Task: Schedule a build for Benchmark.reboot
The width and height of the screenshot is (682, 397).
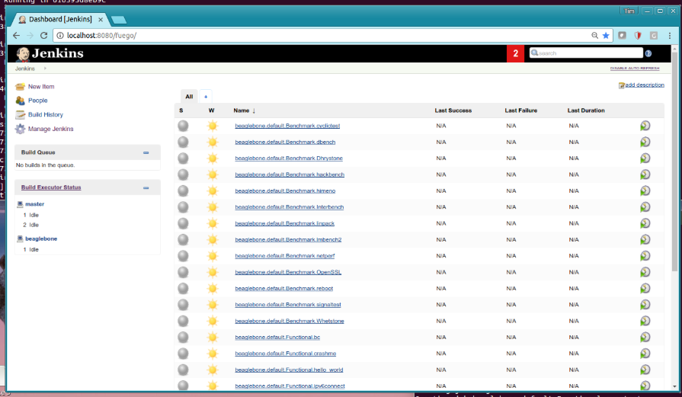Action: coord(645,288)
